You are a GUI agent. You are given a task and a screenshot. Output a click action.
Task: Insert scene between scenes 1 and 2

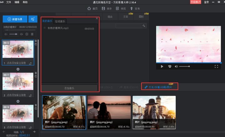tap(18, 69)
